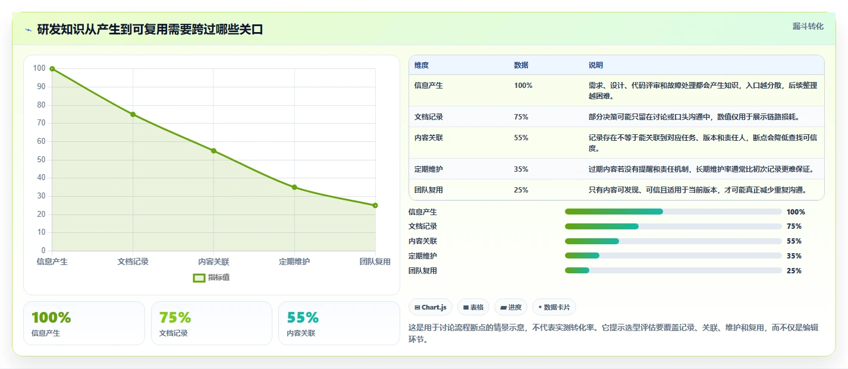This screenshot has height=369, width=848.
Task: Toggle the 指标值 legend item
Action: [212, 277]
